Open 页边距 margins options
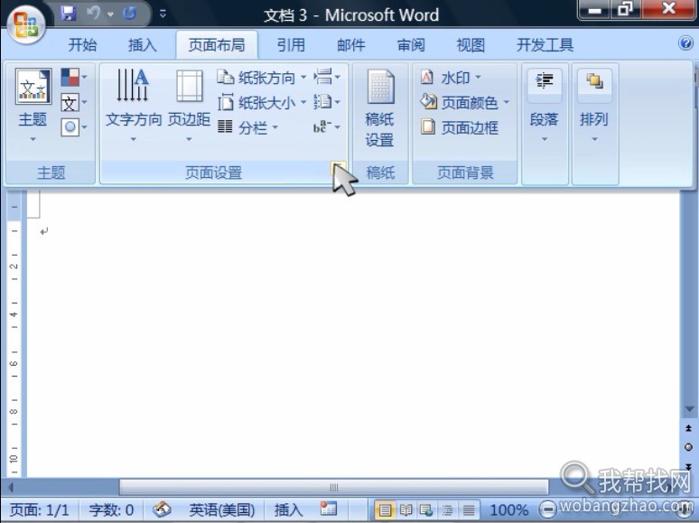This screenshot has width=699, height=523. pos(189,106)
